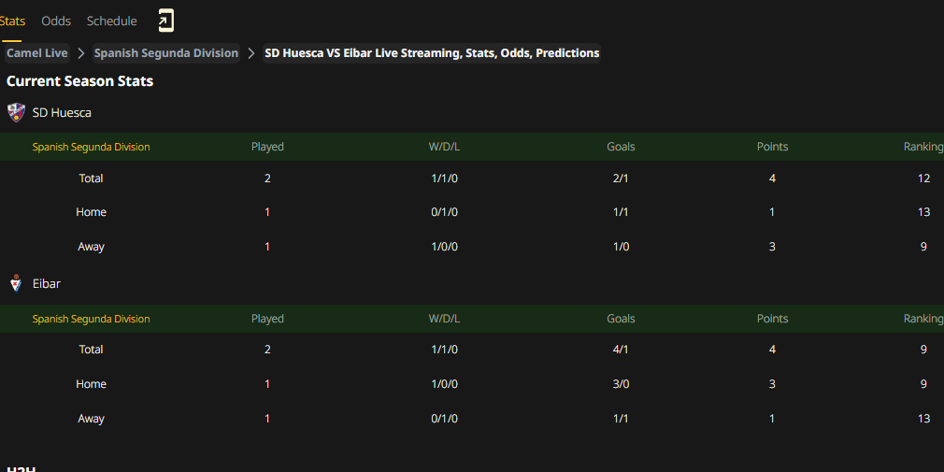The height and width of the screenshot is (472, 944).
Task: Click the Points column header in Eibar table
Action: (x=772, y=319)
